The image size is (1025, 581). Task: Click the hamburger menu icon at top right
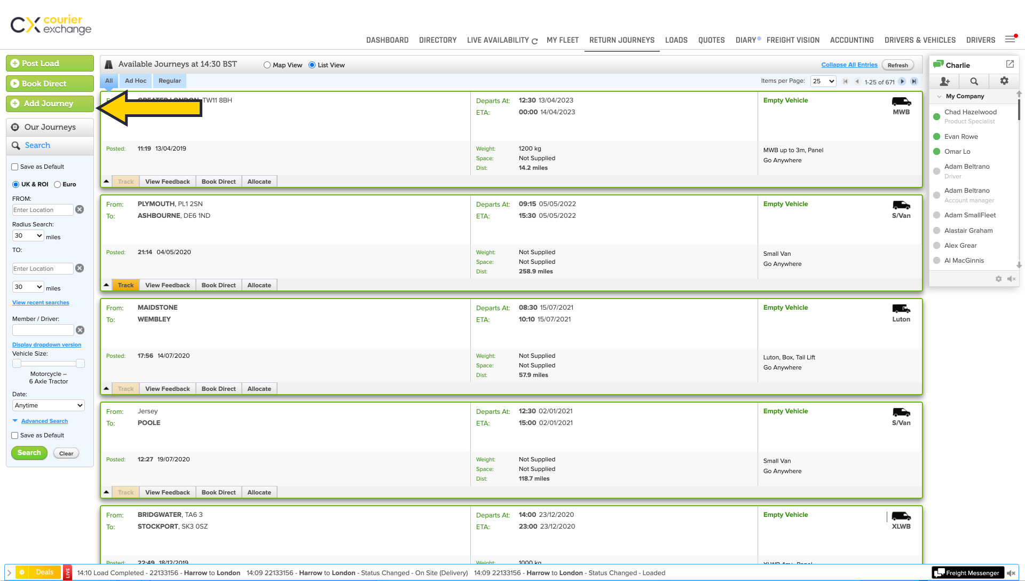pyautogui.click(x=1010, y=39)
